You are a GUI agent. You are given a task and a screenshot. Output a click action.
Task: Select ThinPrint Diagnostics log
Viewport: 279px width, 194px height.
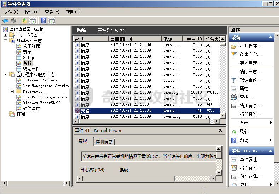[45, 97]
